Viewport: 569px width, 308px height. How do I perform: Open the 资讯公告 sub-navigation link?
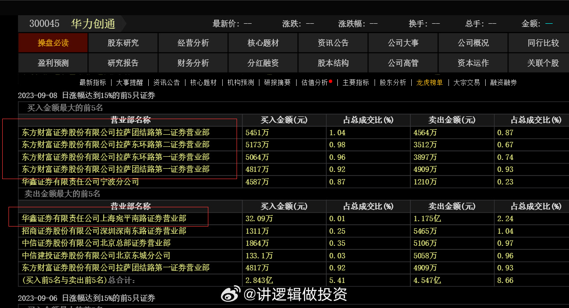[167, 82]
